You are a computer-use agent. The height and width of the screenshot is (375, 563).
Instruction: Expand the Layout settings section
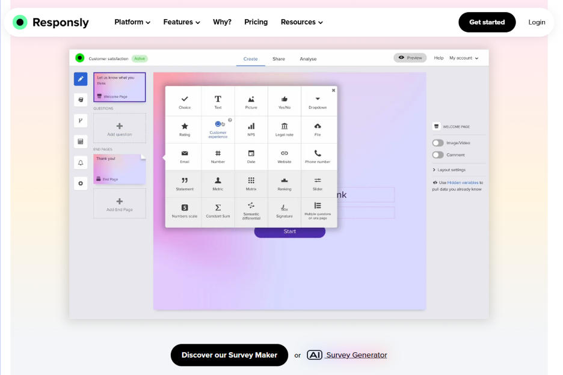pyautogui.click(x=451, y=169)
